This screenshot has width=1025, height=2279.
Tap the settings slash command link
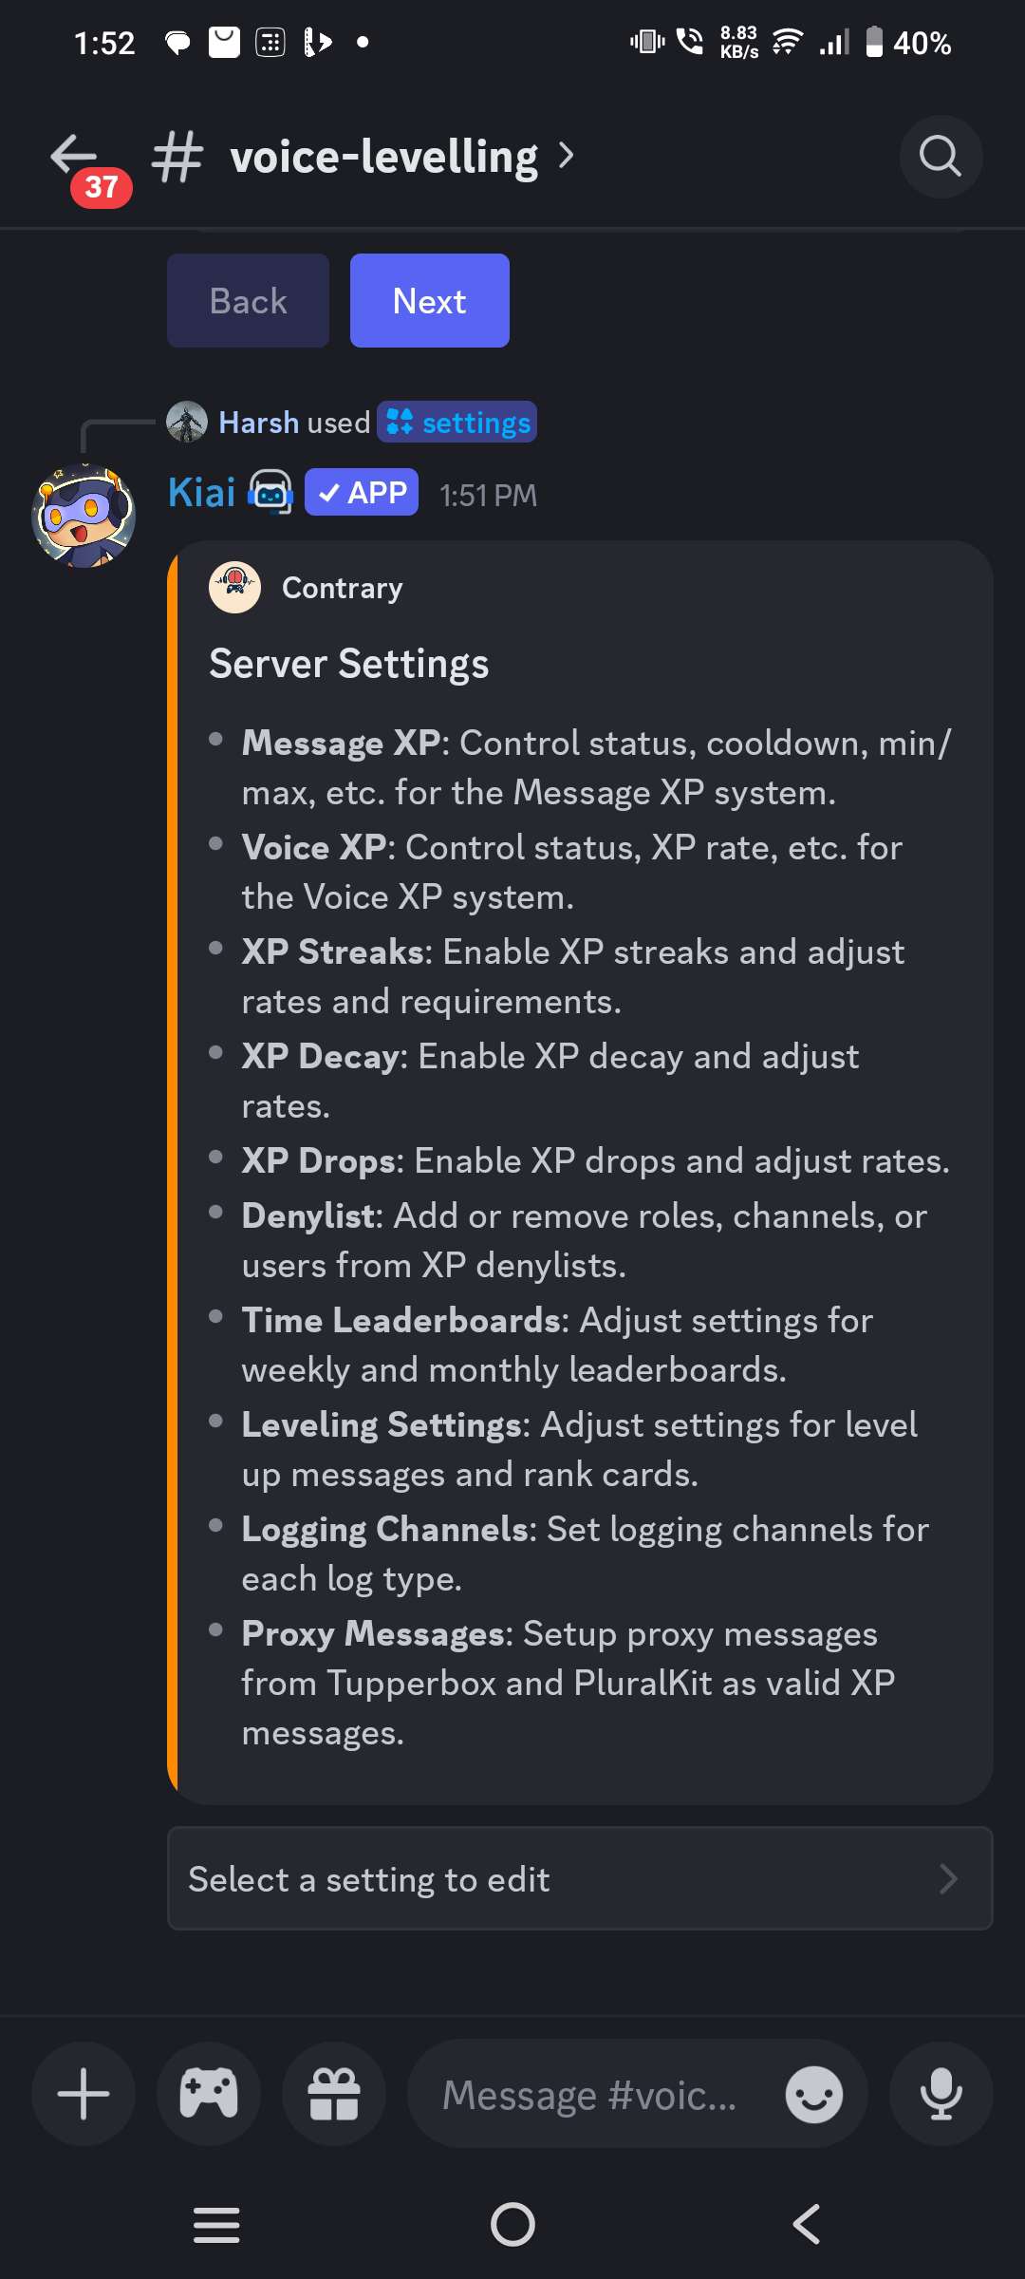click(x=457, y=423)
